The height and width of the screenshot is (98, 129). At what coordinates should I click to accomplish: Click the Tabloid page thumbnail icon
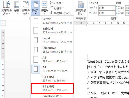(x=36, y=30)
